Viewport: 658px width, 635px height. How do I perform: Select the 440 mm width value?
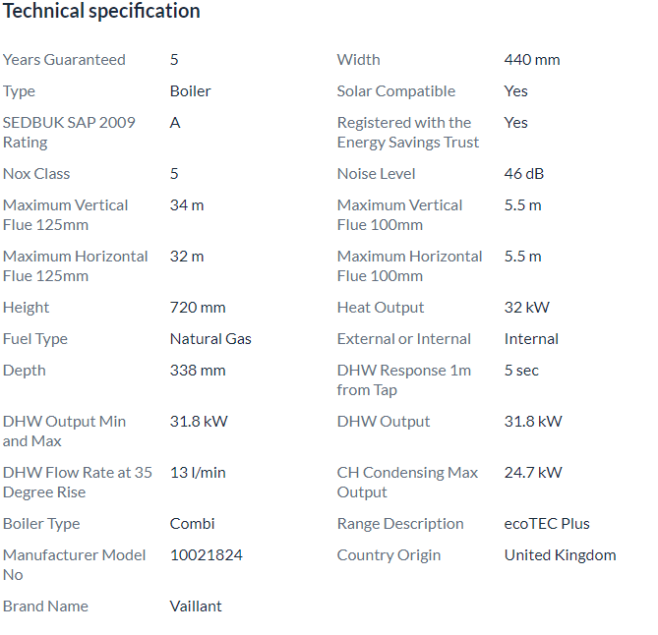(531, 60)
